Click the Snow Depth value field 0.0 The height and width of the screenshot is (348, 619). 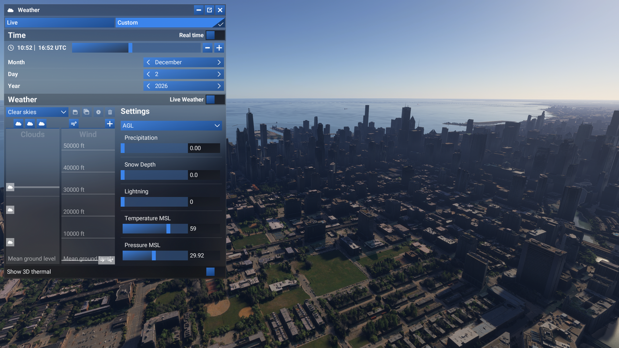pos(204,175)
